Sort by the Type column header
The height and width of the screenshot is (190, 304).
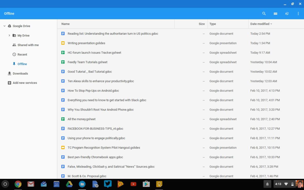(x=213, y=24)
